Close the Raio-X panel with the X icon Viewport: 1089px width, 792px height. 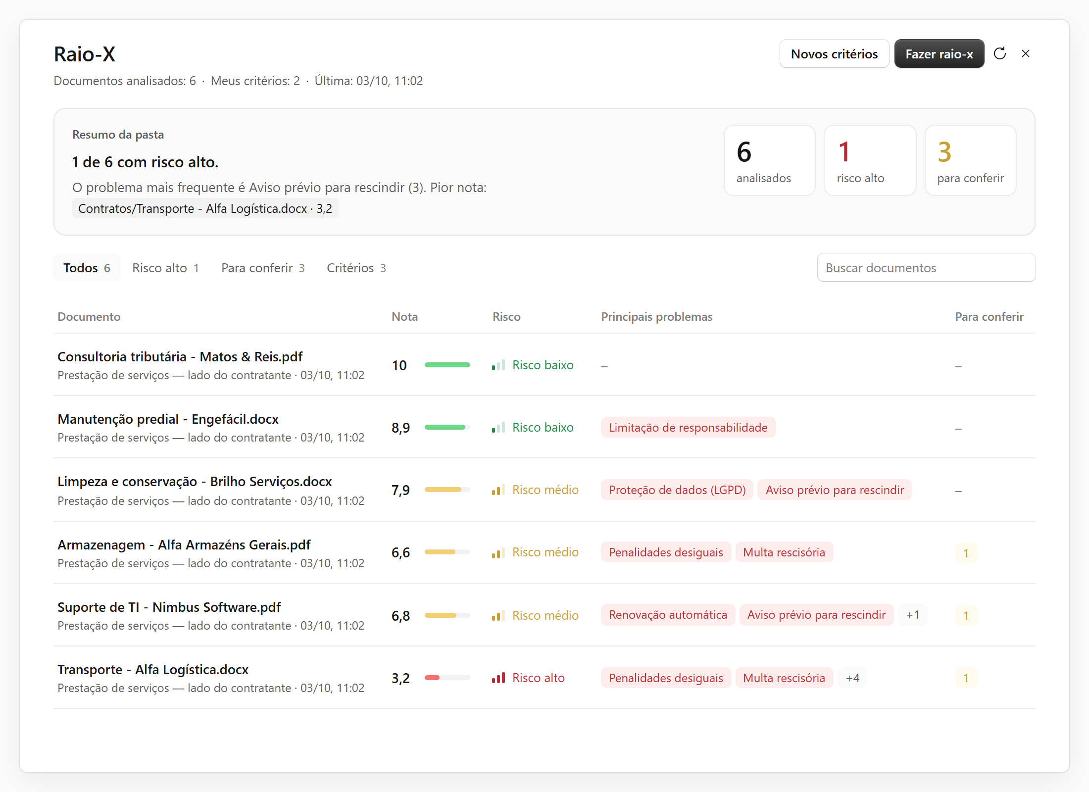[x=1026, y=53]
